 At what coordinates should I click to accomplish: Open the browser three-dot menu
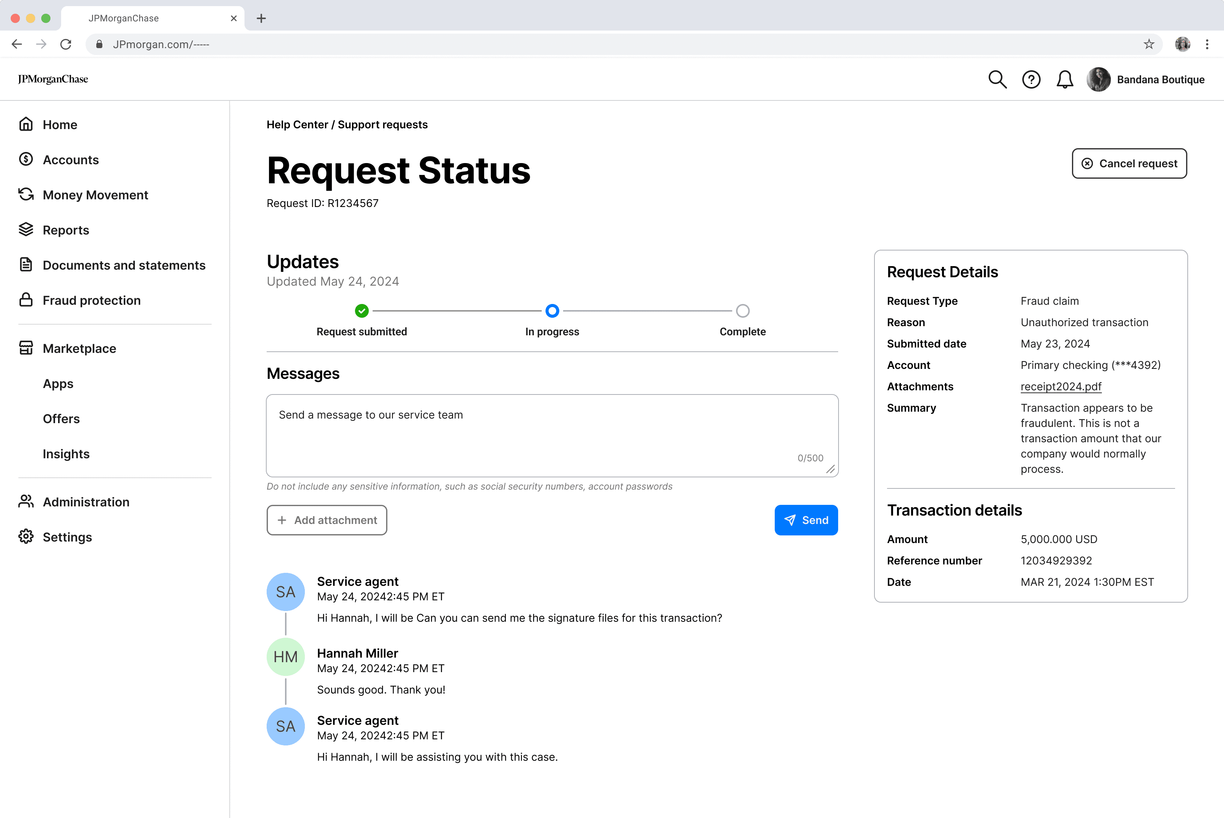1207,44
